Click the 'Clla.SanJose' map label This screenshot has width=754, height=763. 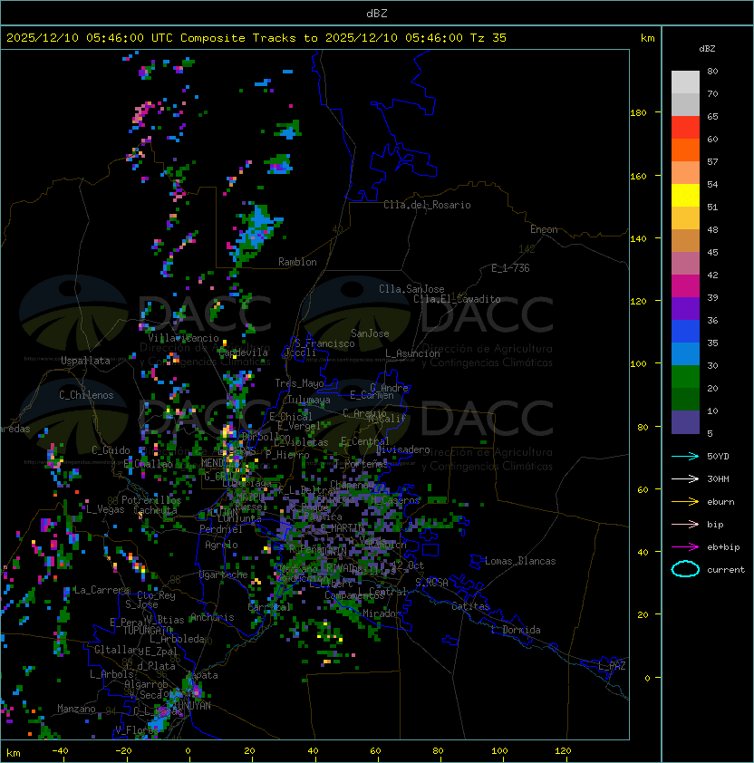point(411,289)
